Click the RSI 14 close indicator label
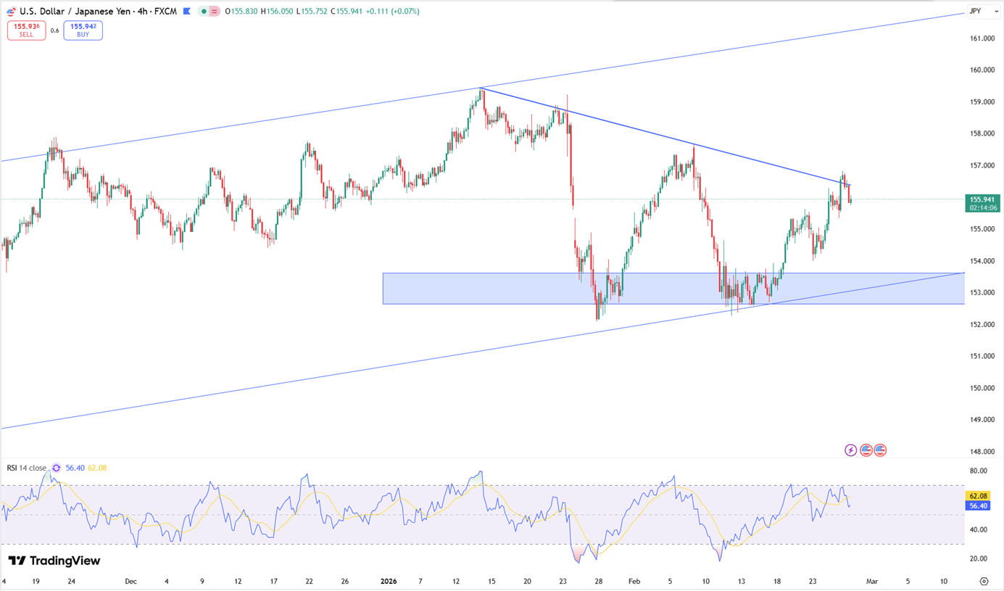The image size is (1004, 591). click(x=26, y=468)
